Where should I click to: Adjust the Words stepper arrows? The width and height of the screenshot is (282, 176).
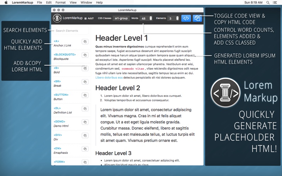tap(151, 18)
